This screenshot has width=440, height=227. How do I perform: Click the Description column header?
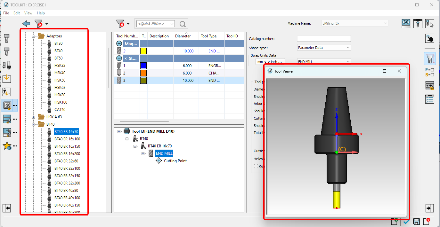pos(160,36)
